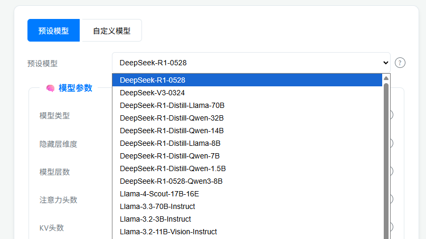Select the highlighted DeepSeek-R1-0528 option in list
Image resolution: width=426 pixels, height=239 pixels.
pyautogui.click(x=247, y=80)
